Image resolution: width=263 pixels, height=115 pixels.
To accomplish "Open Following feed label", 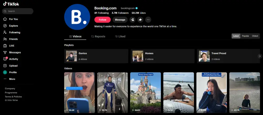I will tap(14, 32).
